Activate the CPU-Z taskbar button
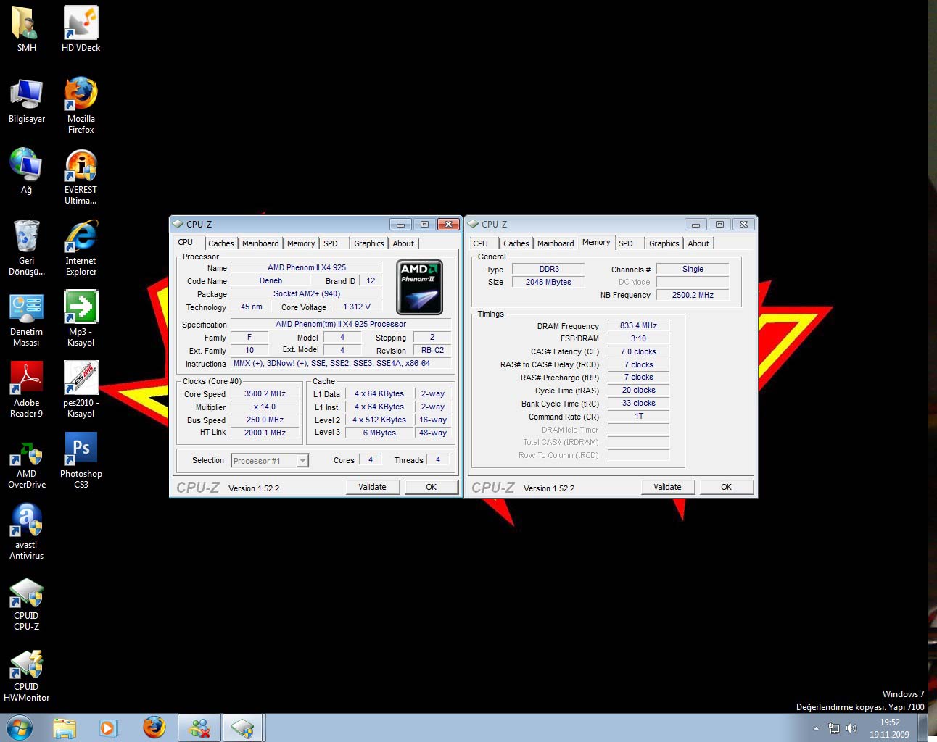This screenshot has height=742, width=937. coord(243,728)
